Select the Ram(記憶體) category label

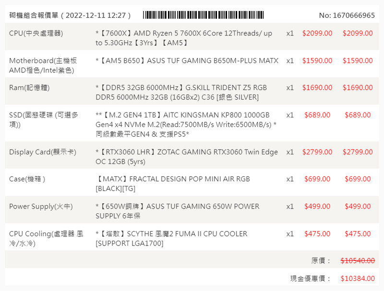[x=29, y=88]
